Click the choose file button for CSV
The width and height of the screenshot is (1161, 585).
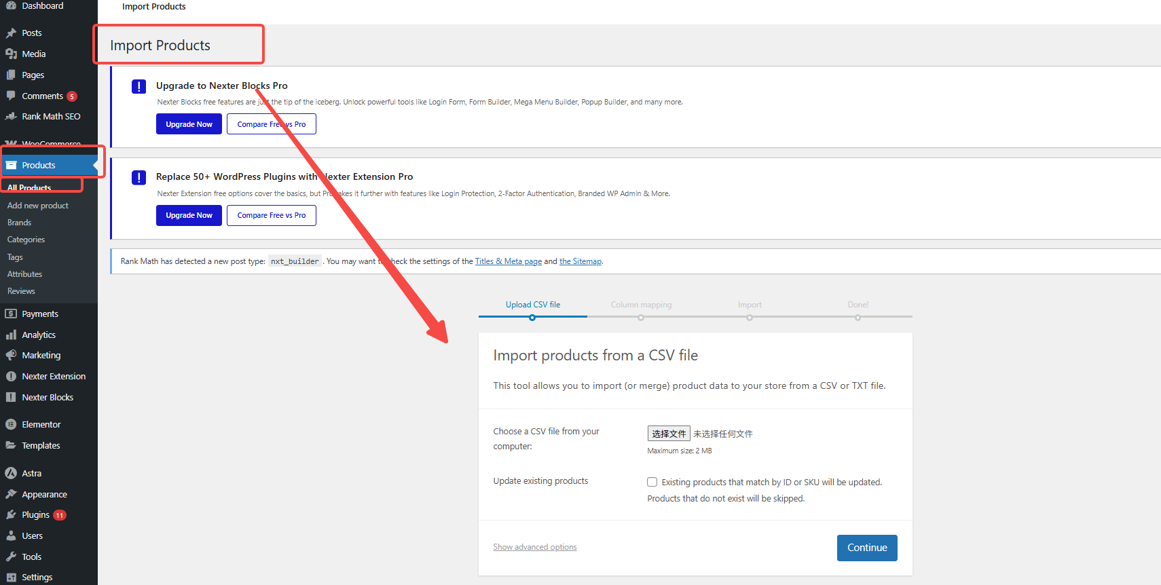coord(668,434)
